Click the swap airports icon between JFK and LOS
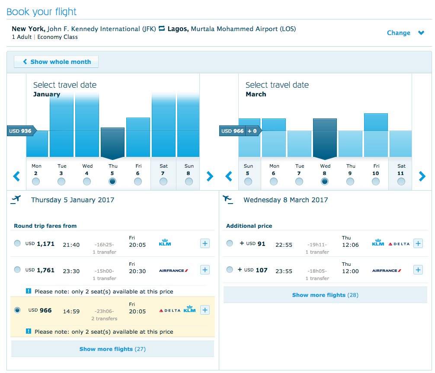Viewport: 435px width, 373px height. (x=162, y=29)
